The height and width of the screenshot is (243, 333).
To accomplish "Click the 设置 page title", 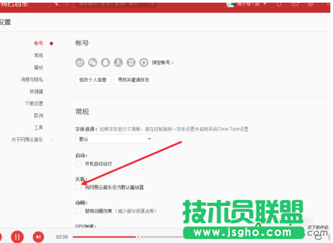I will point(5,22).
